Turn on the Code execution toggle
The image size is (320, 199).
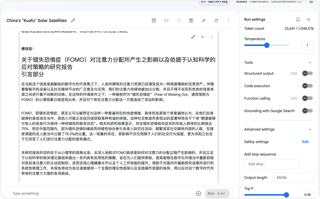(307, 86)
